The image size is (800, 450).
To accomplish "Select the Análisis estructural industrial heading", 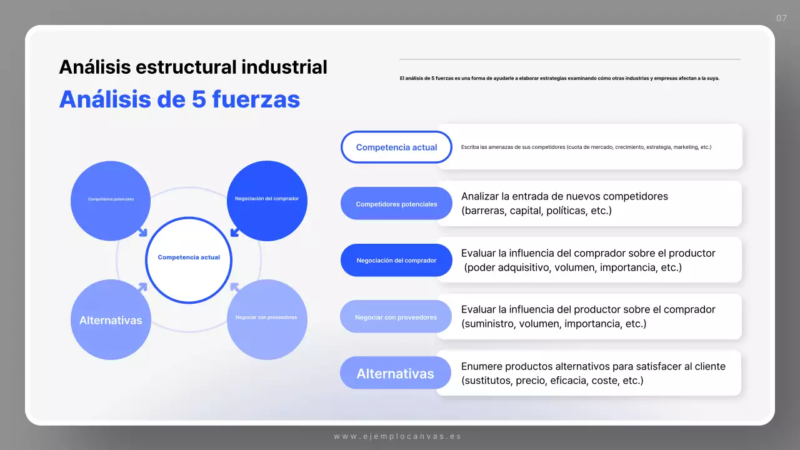I will pos(194,67).
